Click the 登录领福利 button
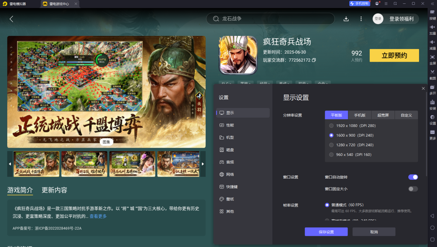The height and width of the screenshot is (247, 437). click(401, 19)
